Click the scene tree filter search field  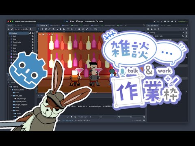click(x=21, y=29)
